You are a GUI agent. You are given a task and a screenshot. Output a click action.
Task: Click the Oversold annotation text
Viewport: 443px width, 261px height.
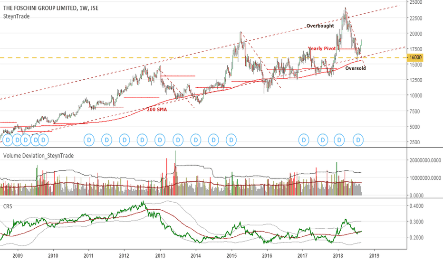pyautogui.click(x=356, y=68)
